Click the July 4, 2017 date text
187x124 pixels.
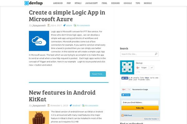(x=56, y=25)
